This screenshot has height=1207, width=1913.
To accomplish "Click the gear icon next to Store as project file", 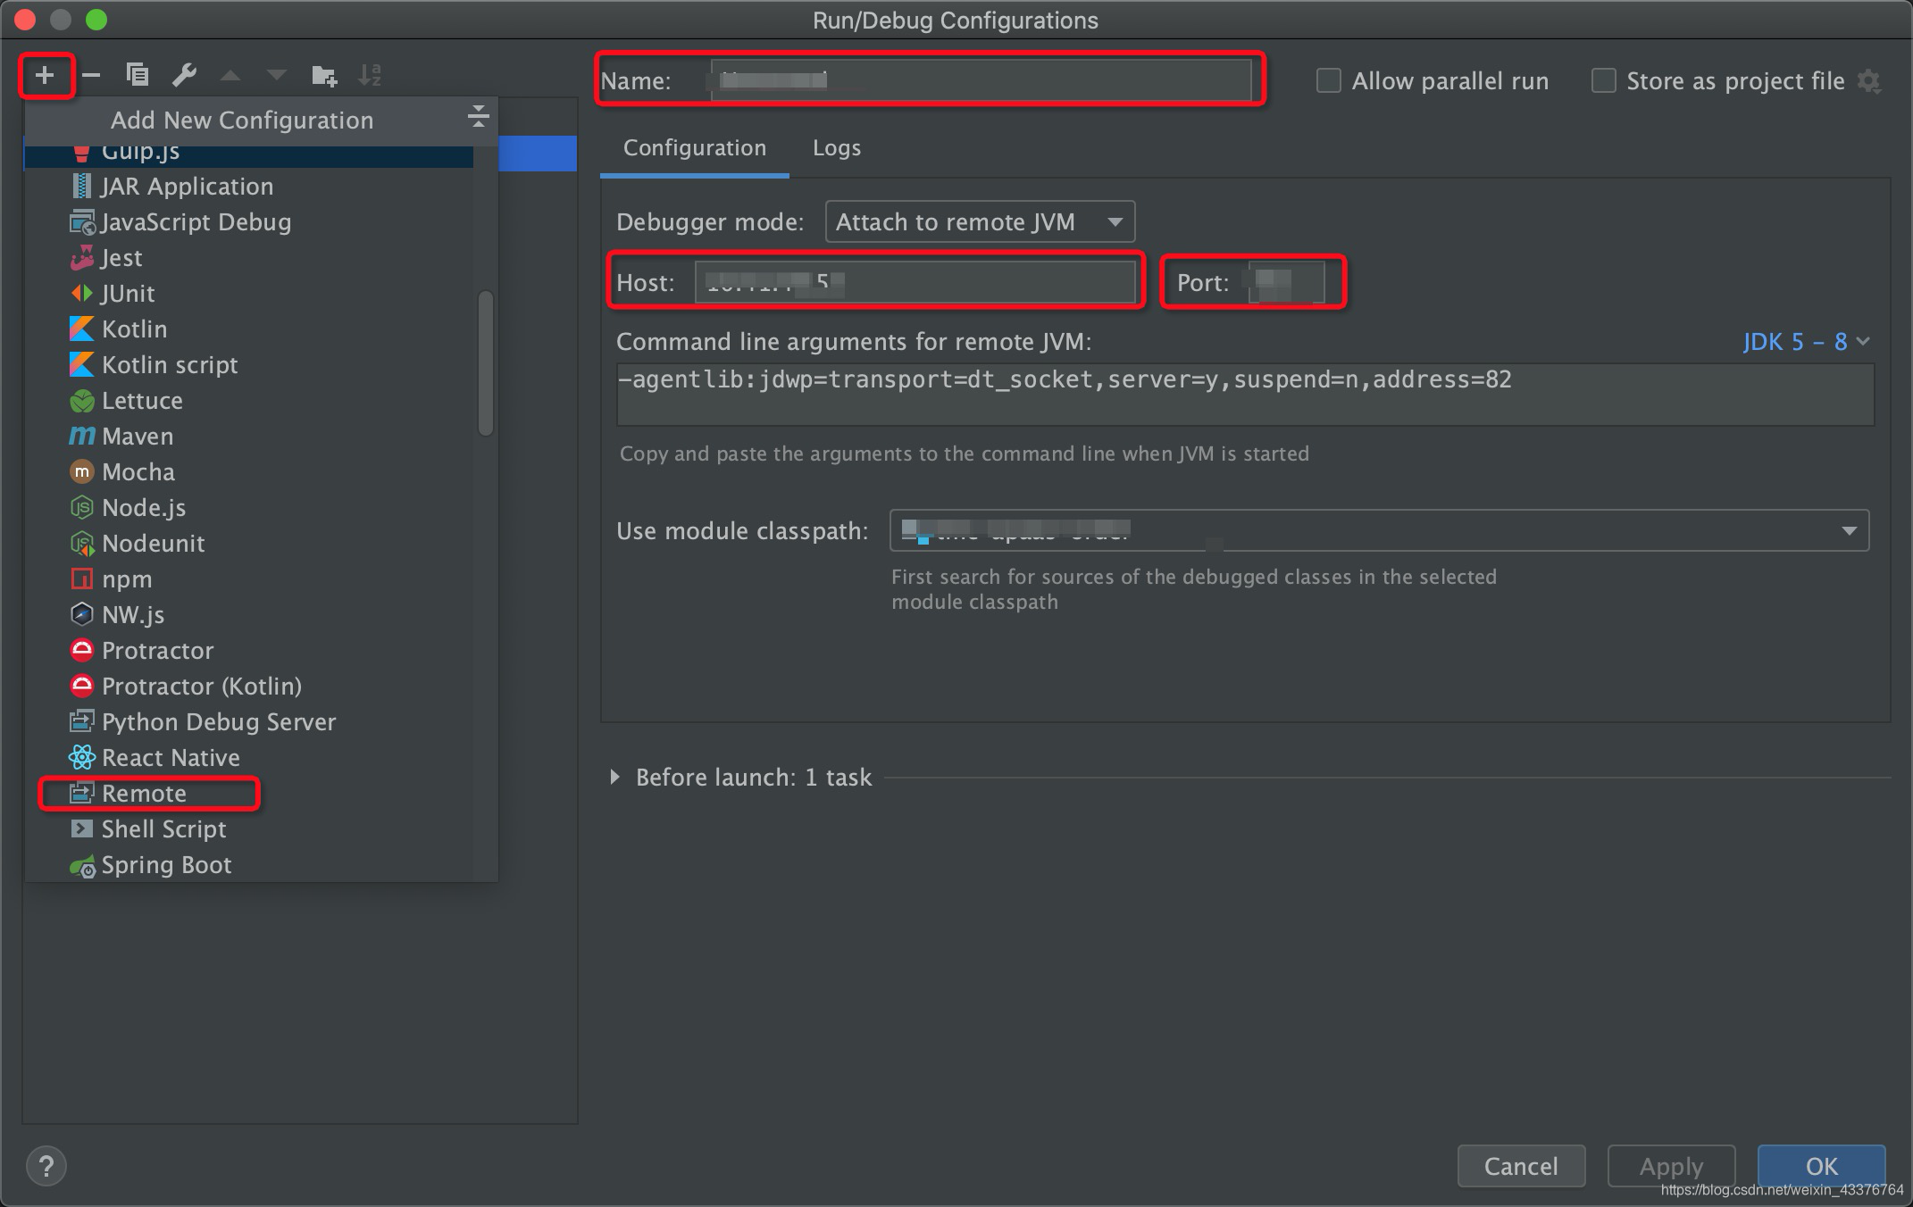I will point(1868,81).
